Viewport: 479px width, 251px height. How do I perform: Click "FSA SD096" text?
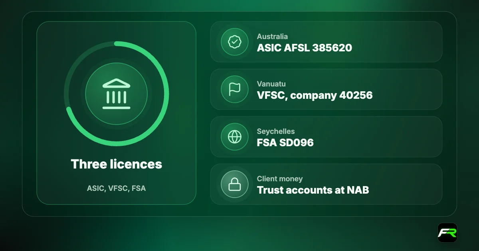pyautogui.click(x=285, y=143)
